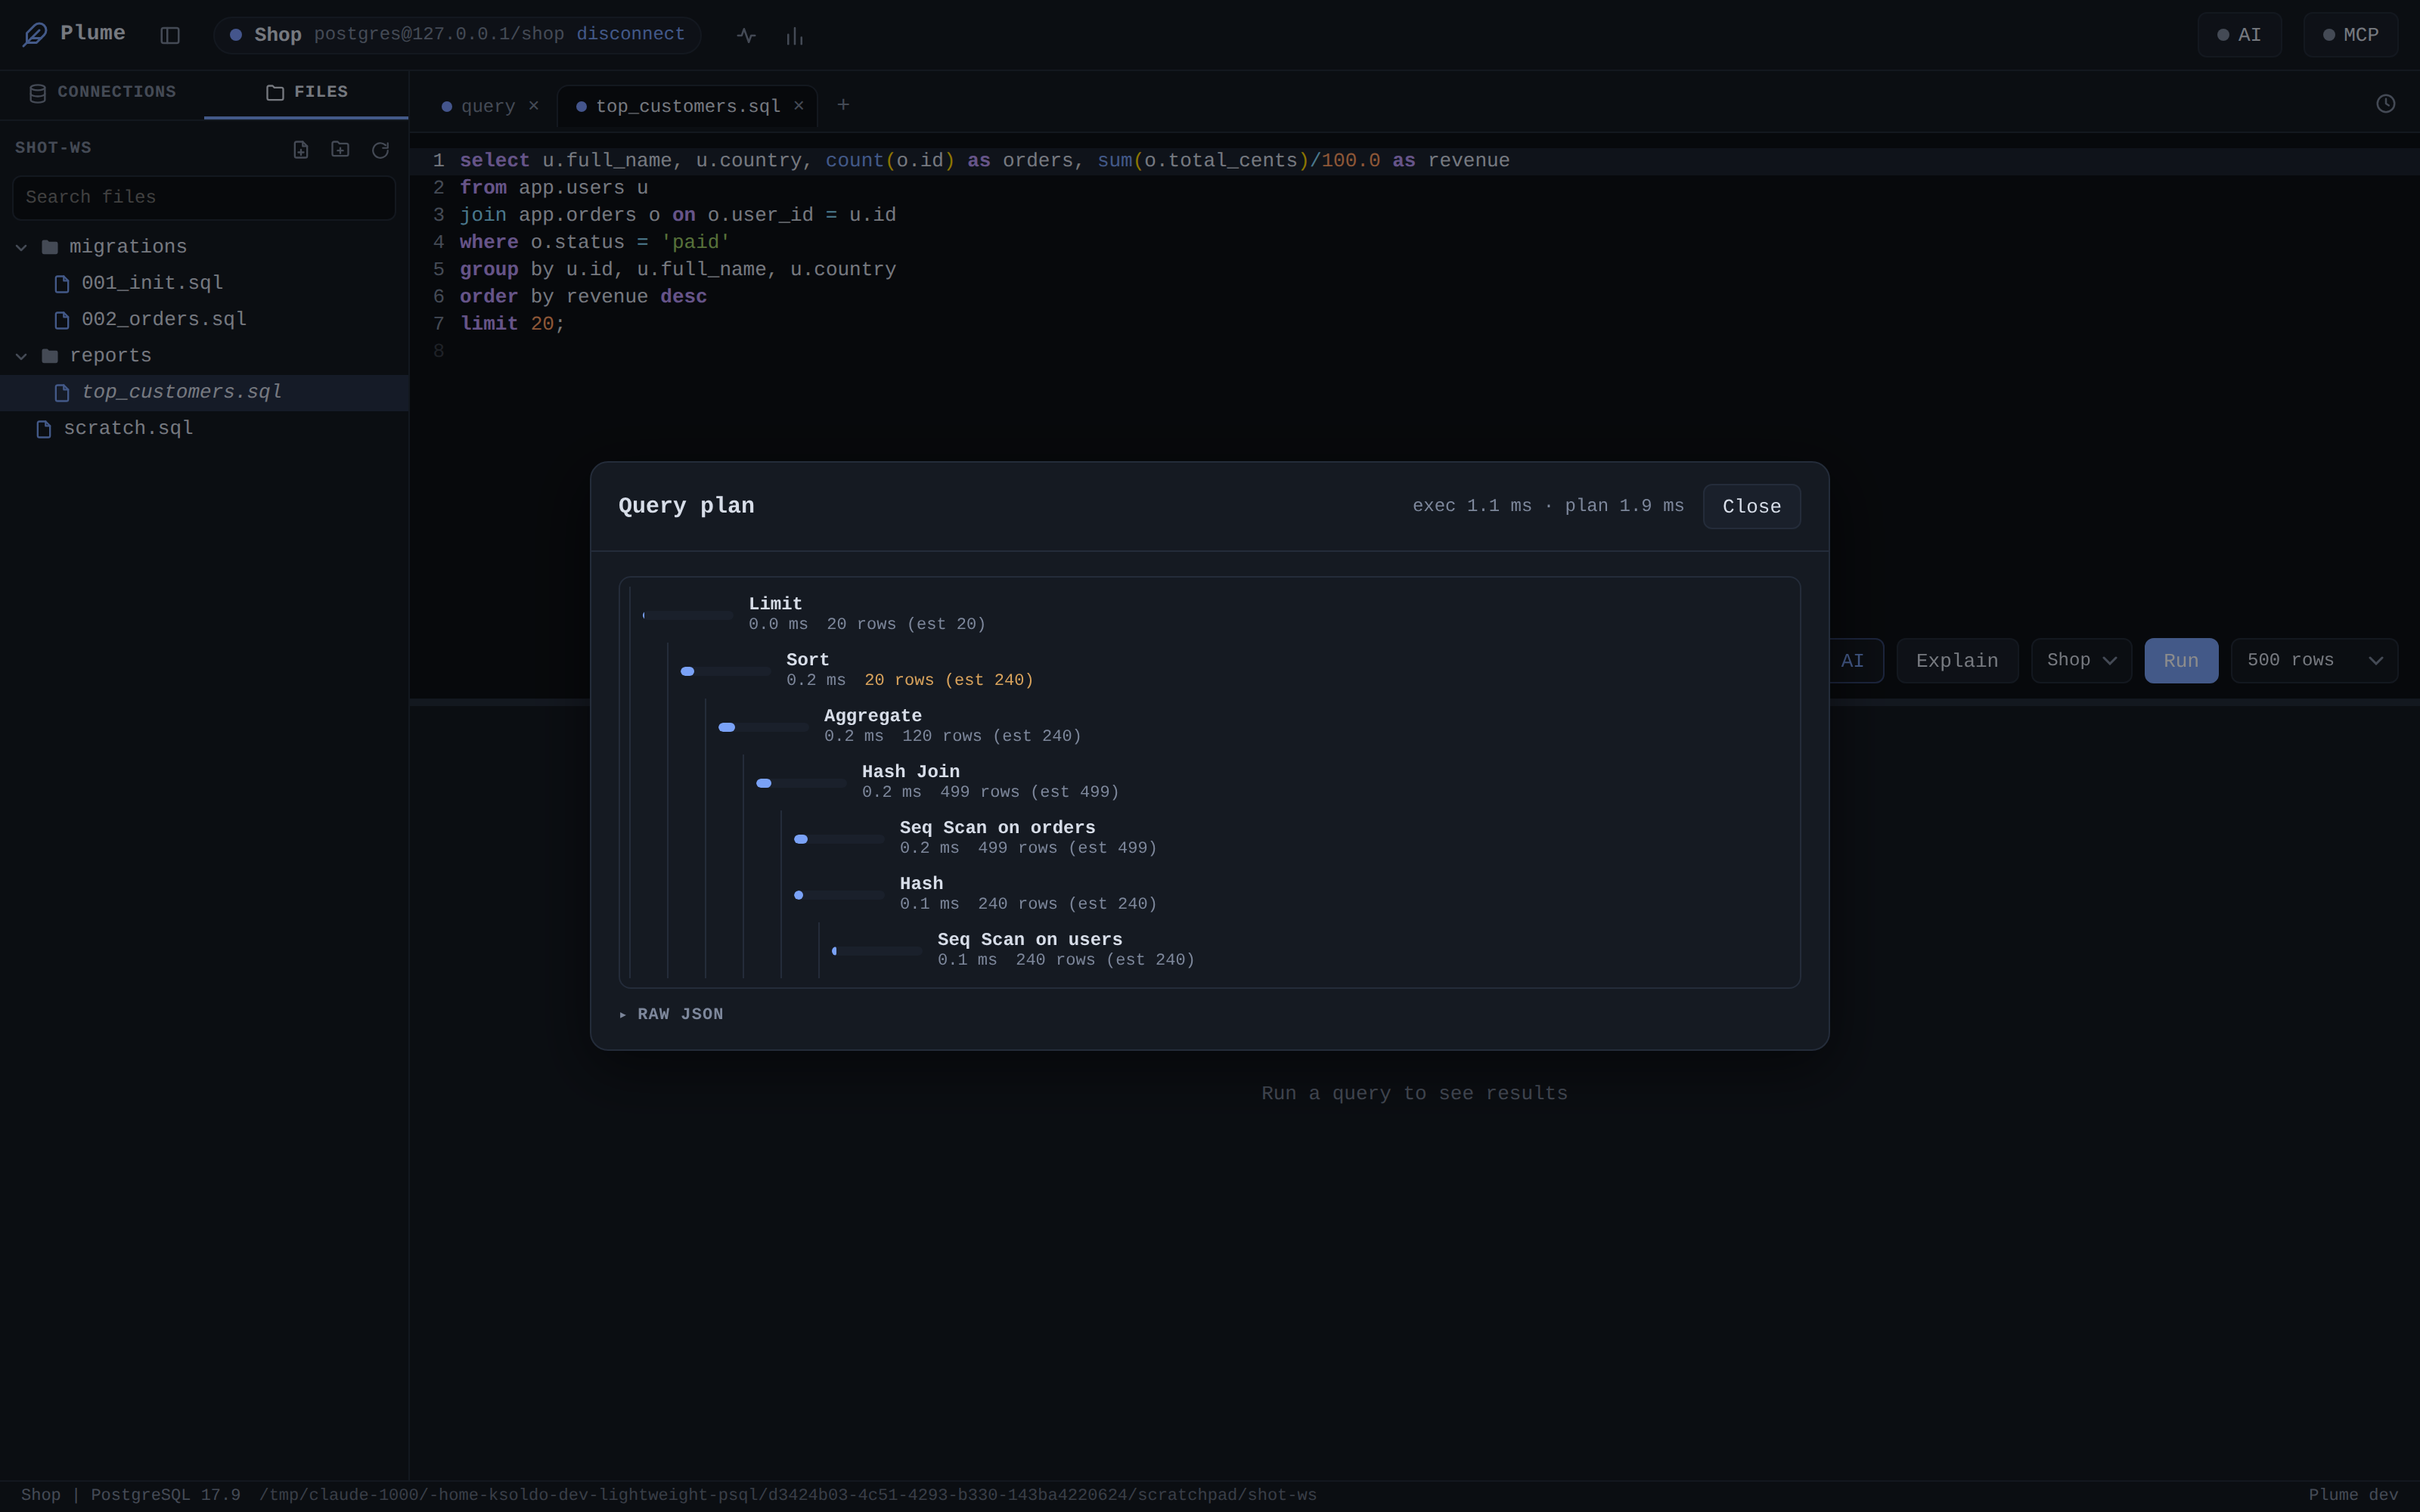Click the file icon next to 002_orders.sql
The height and width of the screenshot is (1512, 2420).
[x=62, y=320]
